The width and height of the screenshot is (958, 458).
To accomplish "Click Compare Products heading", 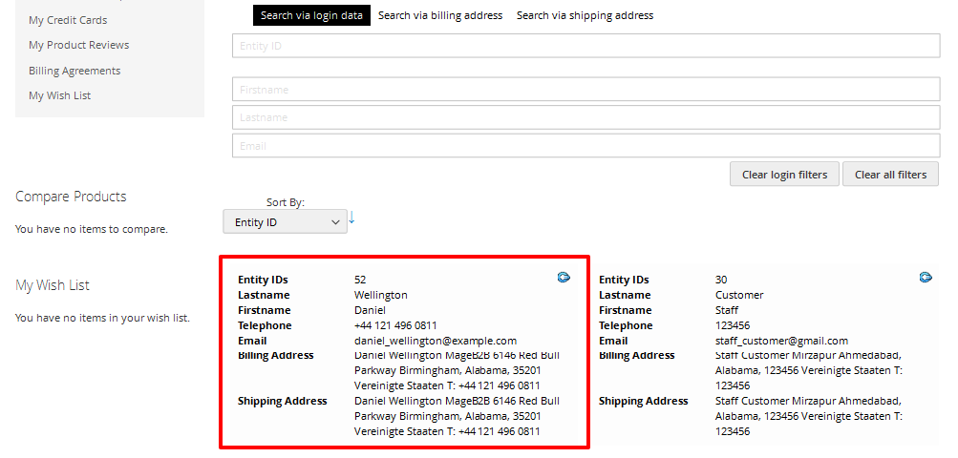I will (x=71, y=197).
